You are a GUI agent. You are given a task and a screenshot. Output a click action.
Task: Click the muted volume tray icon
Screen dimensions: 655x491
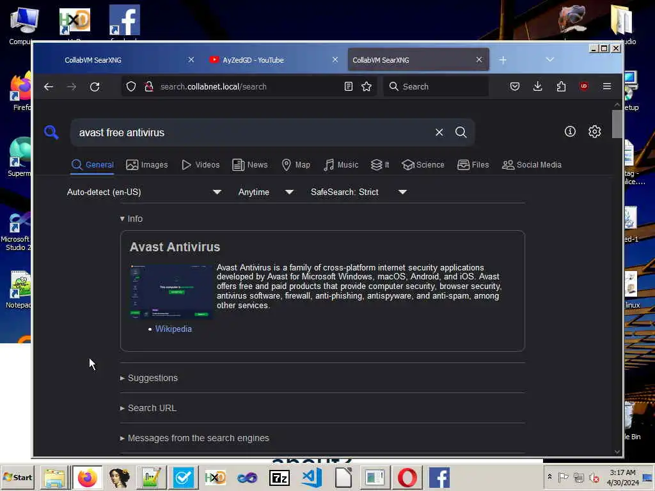pos(594,477)
